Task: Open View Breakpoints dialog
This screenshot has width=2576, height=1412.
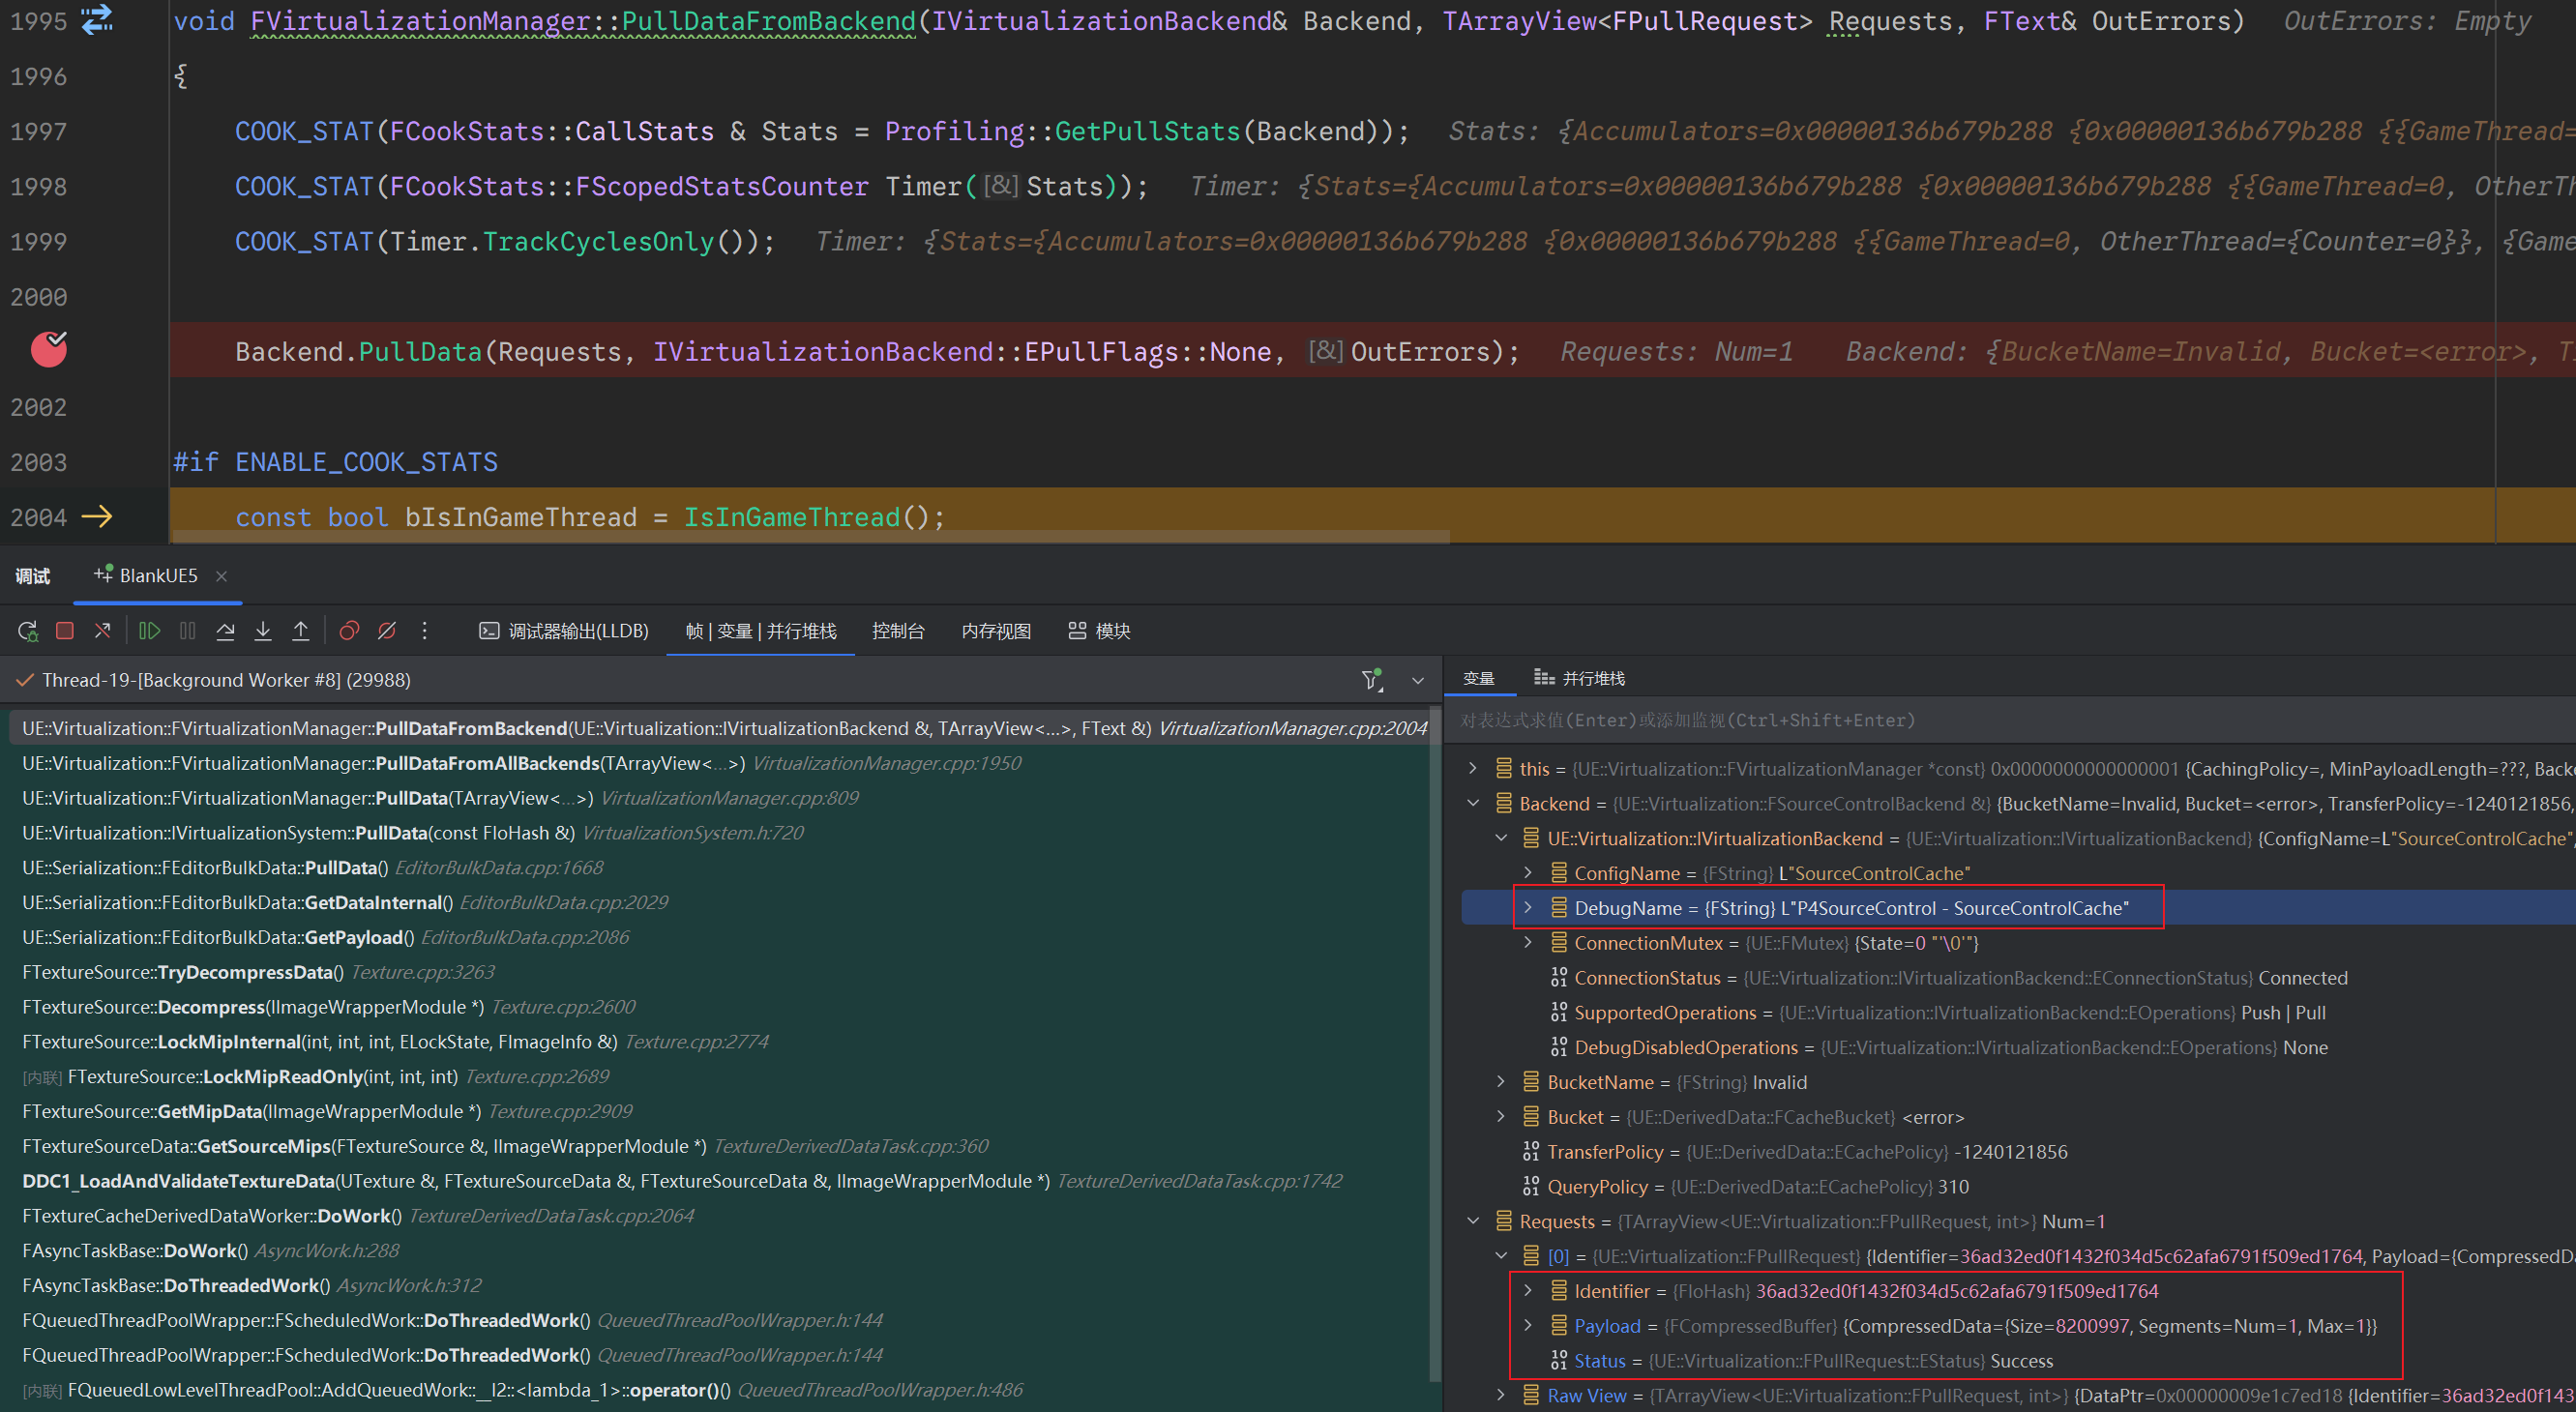Action: [x=349, y=631]
